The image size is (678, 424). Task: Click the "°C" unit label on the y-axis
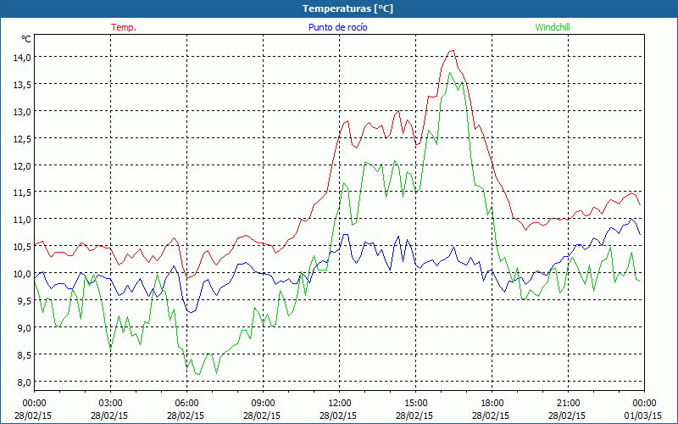click(x=26, y=39)
